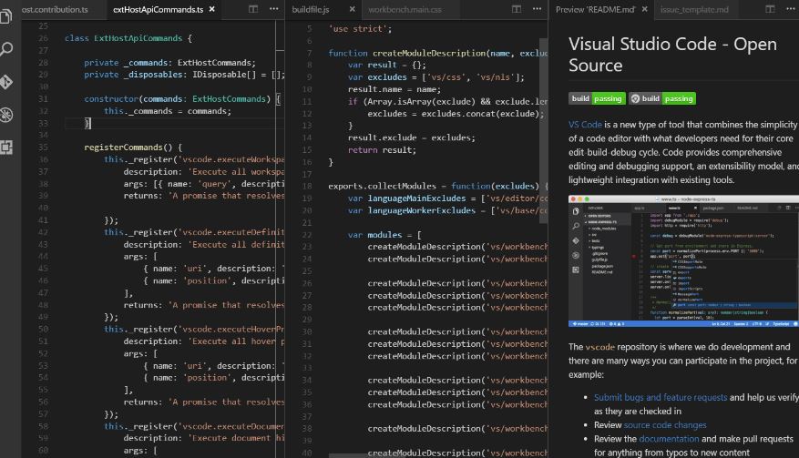Click the 'use strict'; line in buildfile.js
Image resolution: width=799 pixels, height=458 pixels.
[360, 29]
